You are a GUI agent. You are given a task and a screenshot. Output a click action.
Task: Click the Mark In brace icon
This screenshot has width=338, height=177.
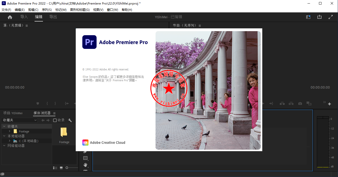[x=47, y=103]
